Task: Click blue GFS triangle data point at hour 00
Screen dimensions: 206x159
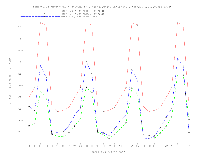Action: pyautogui.click(x=29, y=106)
